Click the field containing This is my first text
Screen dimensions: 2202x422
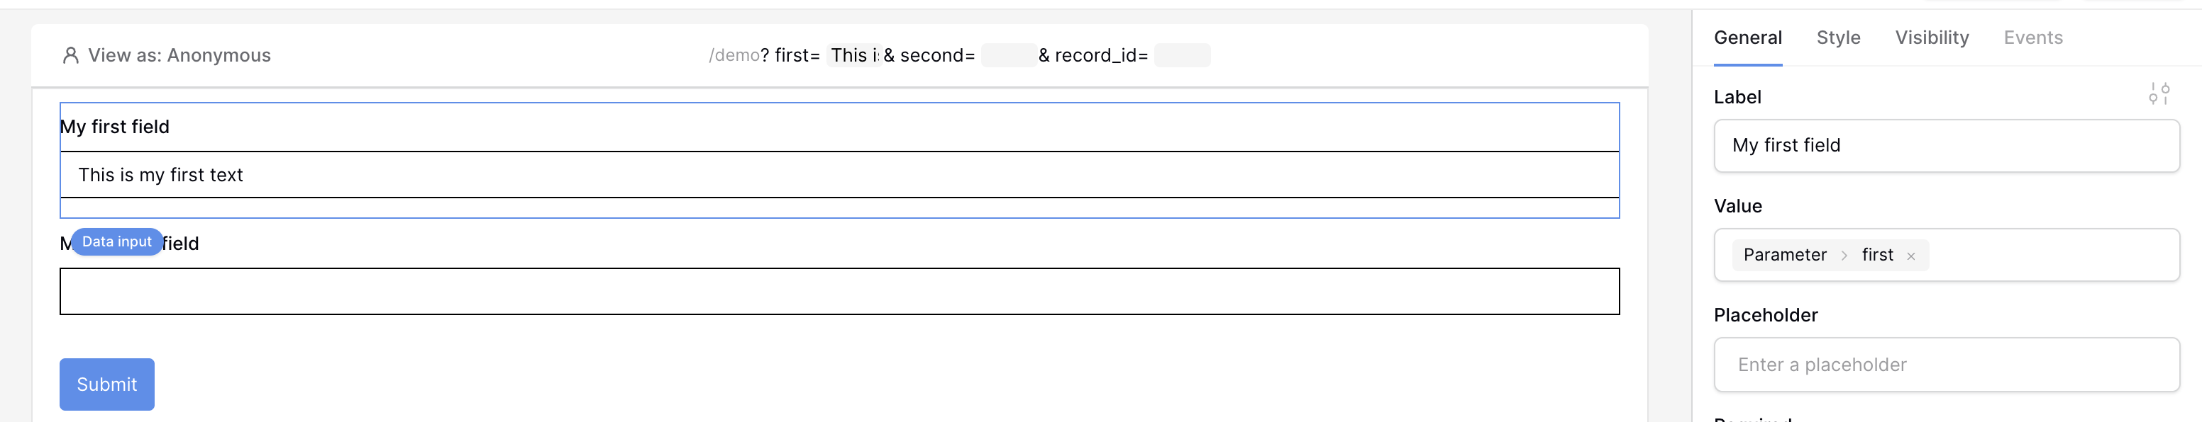coord(838,175)
